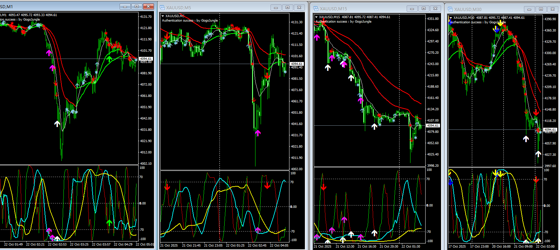
Task: Minimize the XAUUSD,M5 chart window
Action: click(276, 8)
